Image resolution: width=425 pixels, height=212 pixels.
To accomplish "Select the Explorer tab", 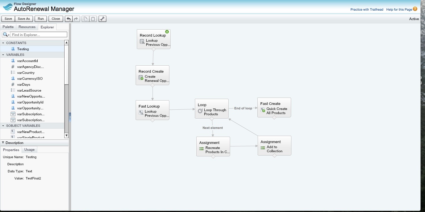I will 47,27.
